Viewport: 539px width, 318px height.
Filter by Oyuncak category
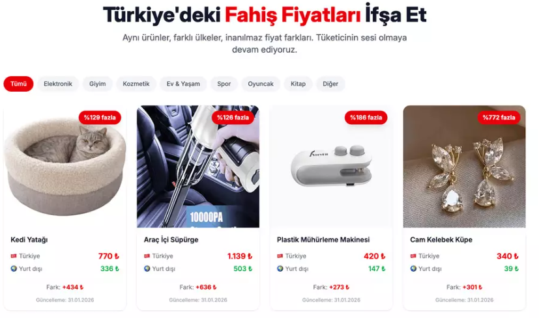click(261, 84)
